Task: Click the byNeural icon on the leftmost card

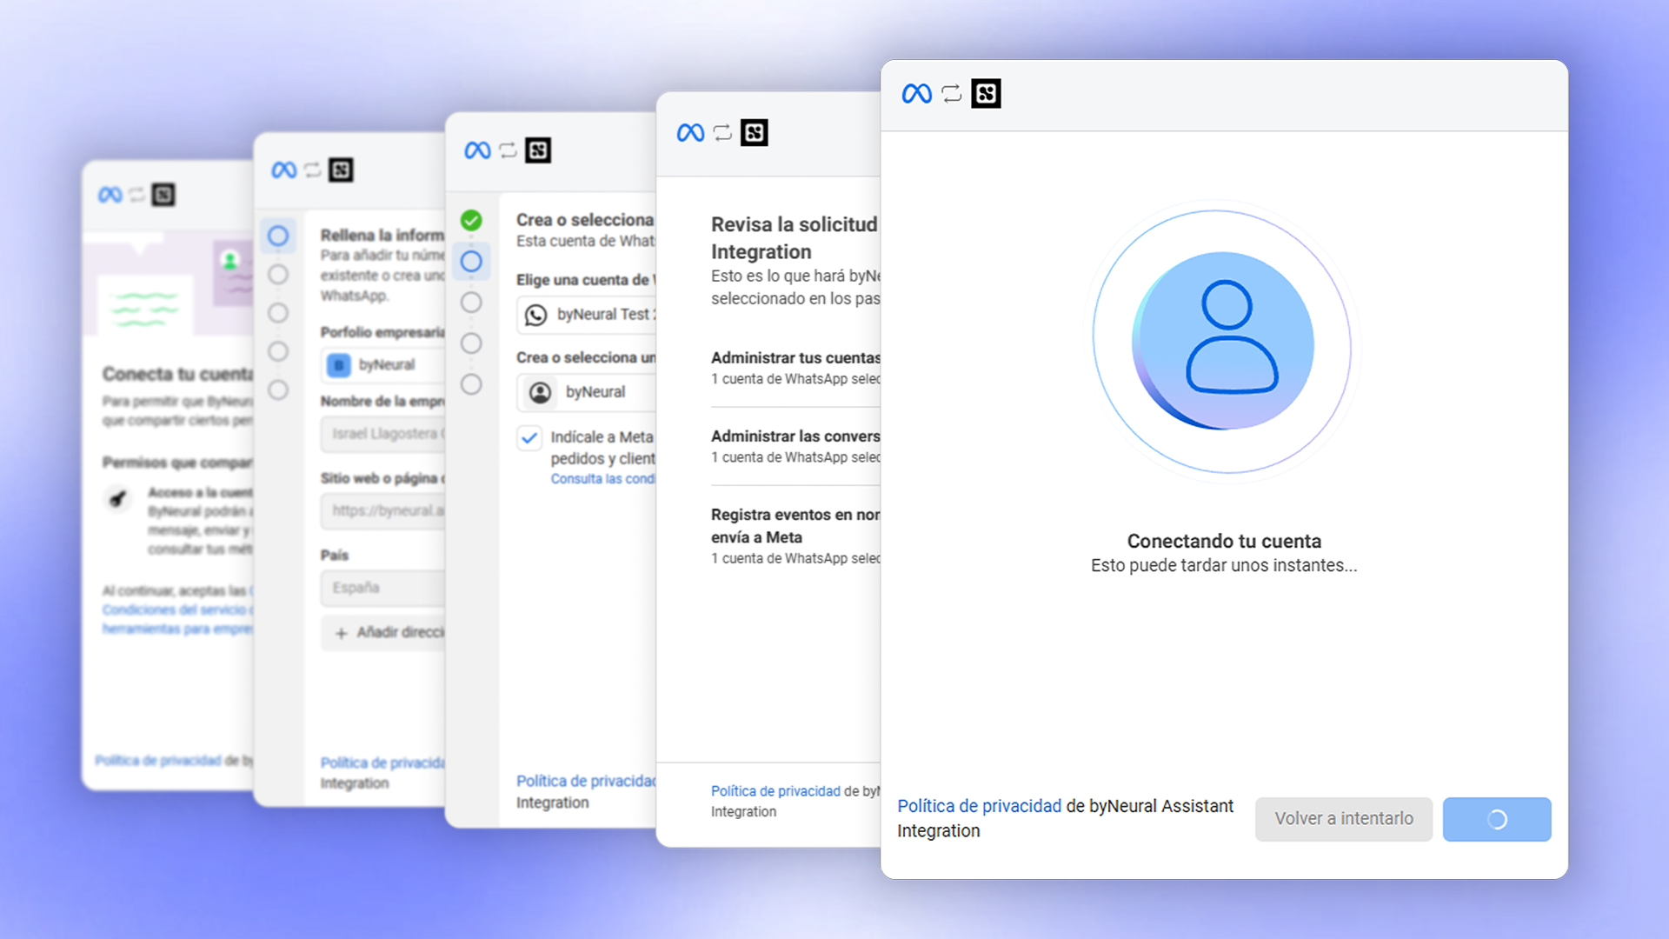Action: pyautogui.click(x=165, y=195)
